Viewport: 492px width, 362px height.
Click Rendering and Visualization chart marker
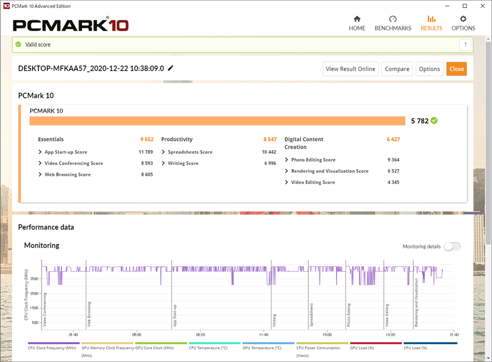(417, 303)
